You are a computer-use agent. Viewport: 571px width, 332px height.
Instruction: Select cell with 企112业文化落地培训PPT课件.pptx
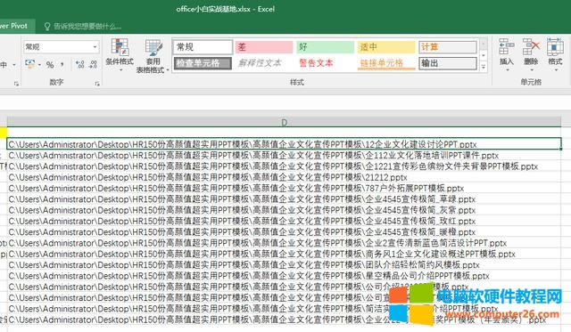click(x=284, y=155)
